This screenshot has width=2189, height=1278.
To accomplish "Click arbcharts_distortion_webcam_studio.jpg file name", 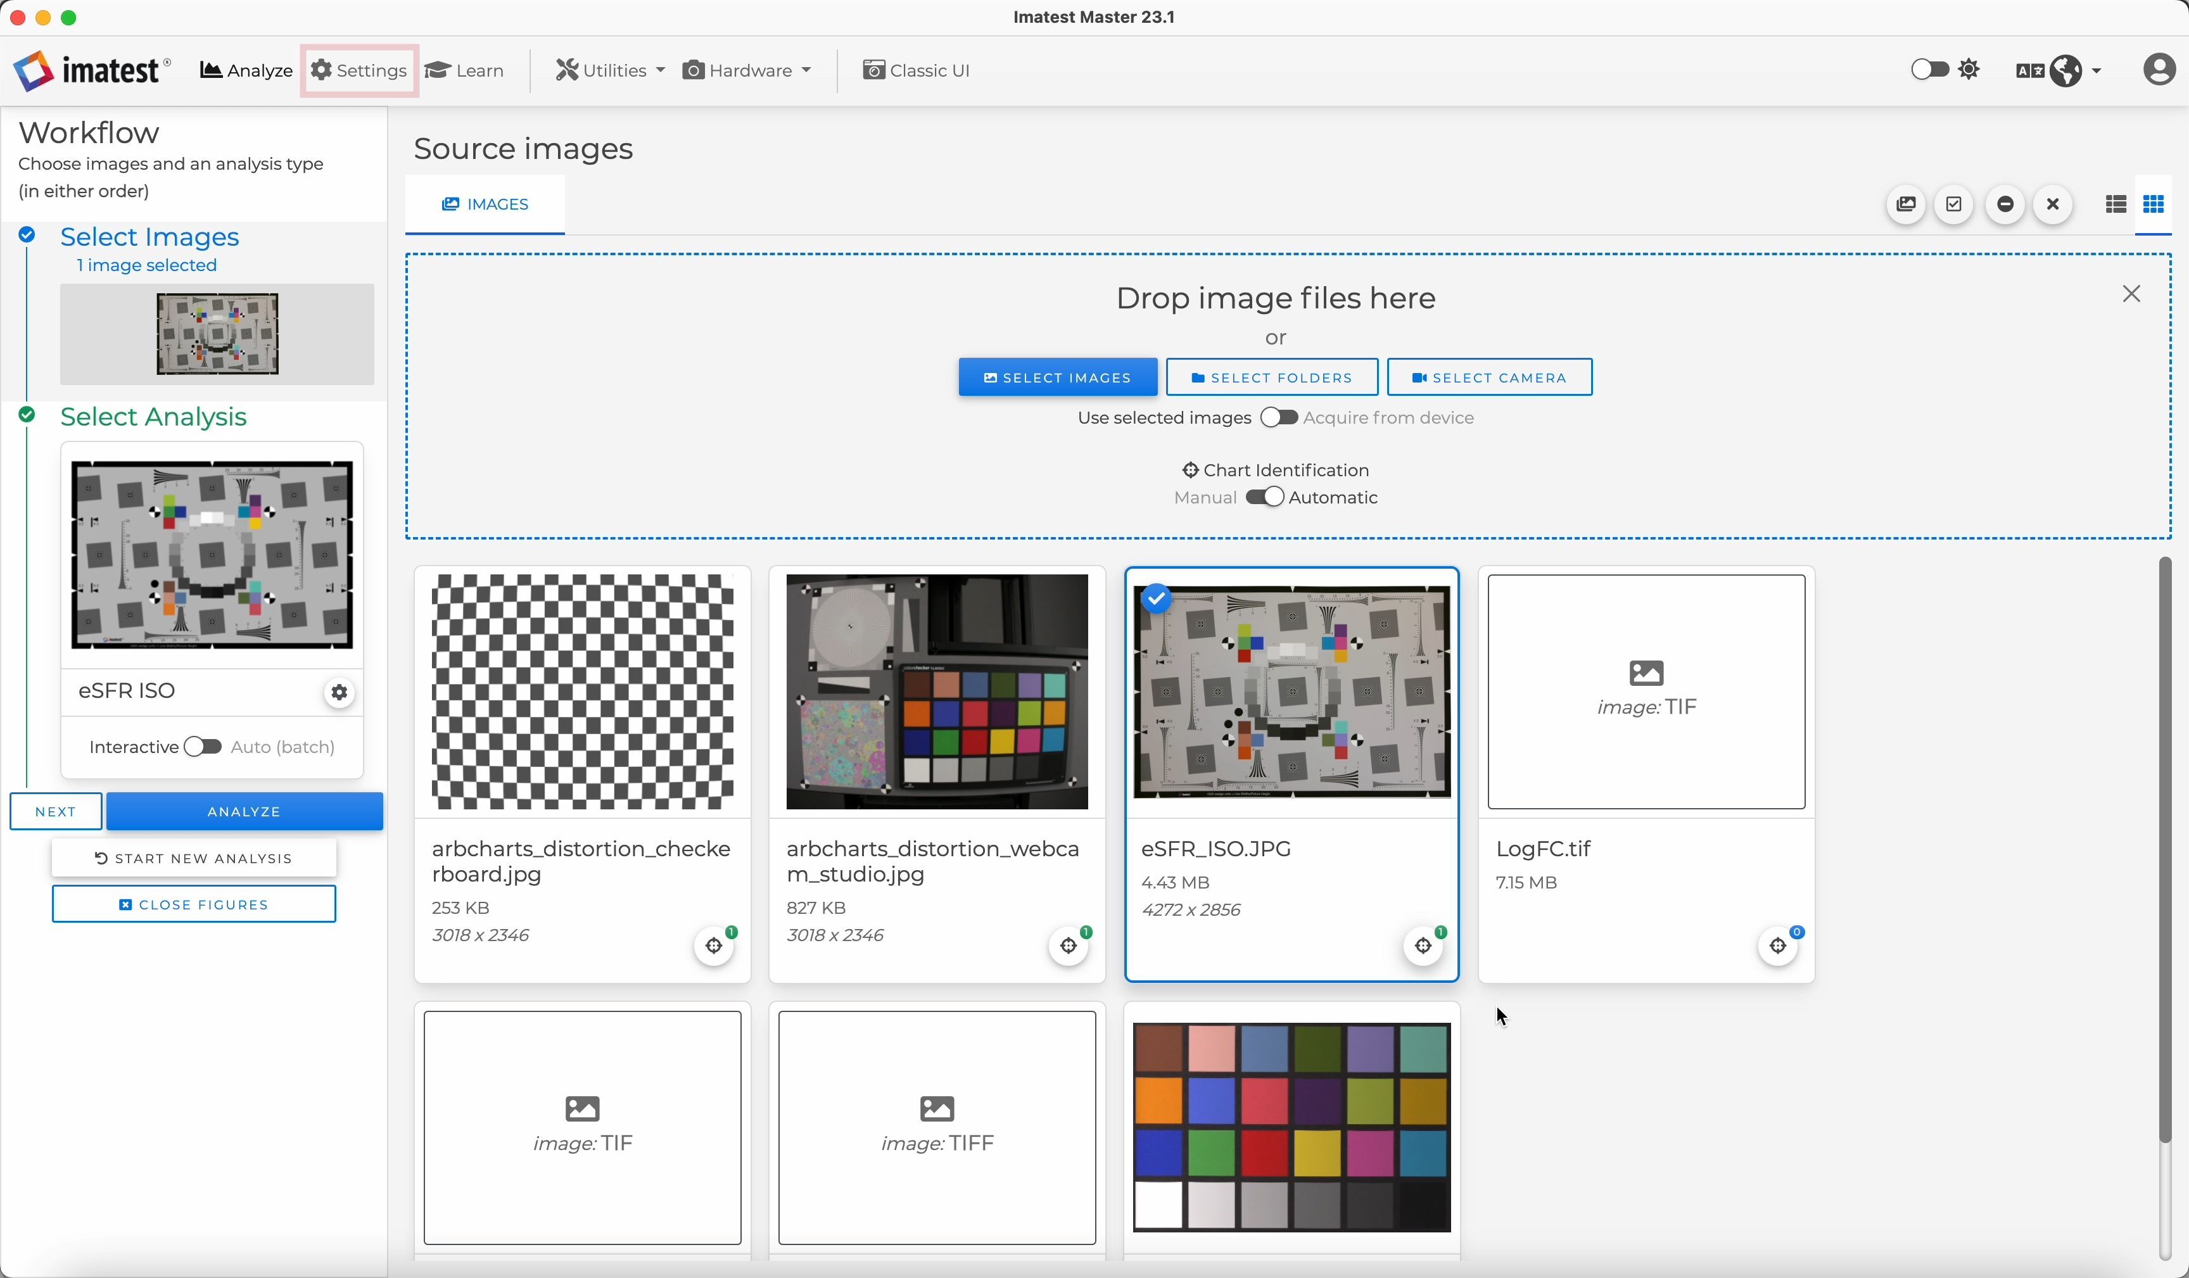I will coord(933,861).
